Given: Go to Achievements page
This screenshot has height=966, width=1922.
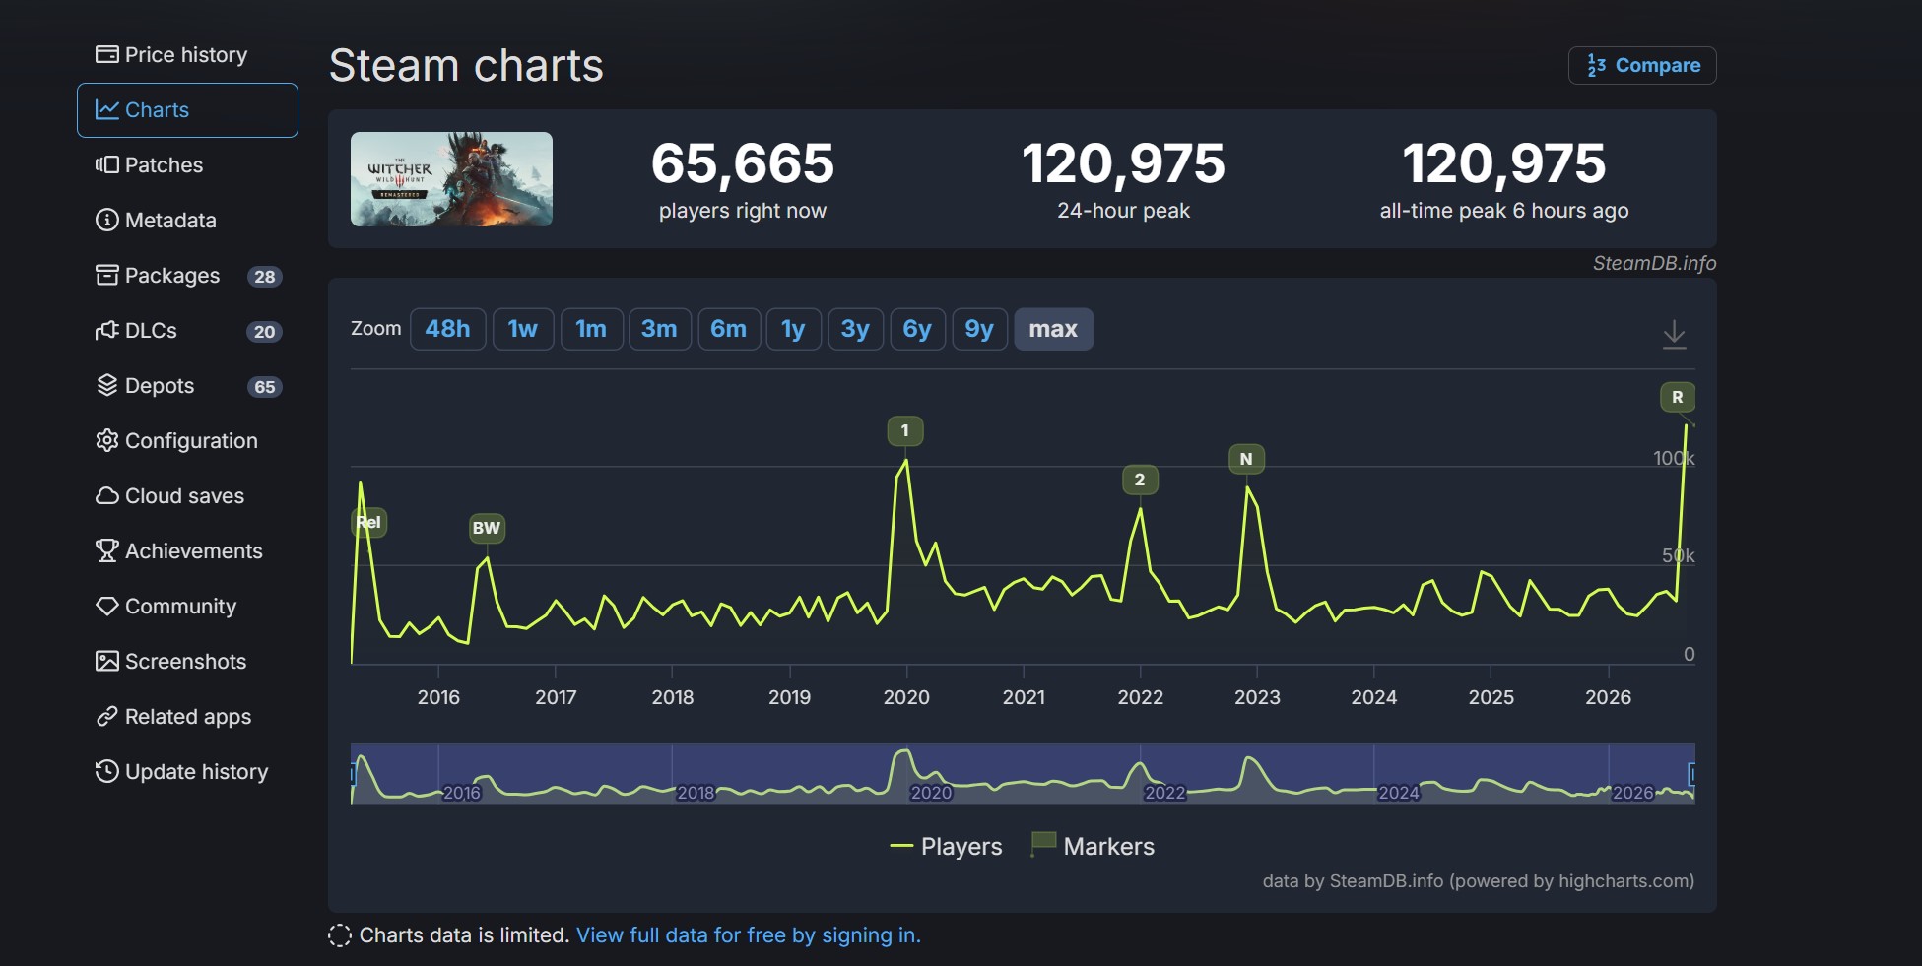Looking at the screenshot, I should tap(187, 550).
